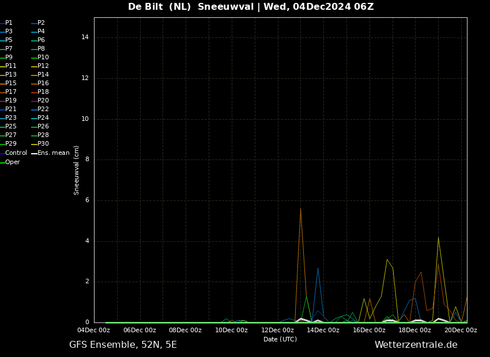Click the 14Dec 00z x-axis tick label

(x=323, y=331)
